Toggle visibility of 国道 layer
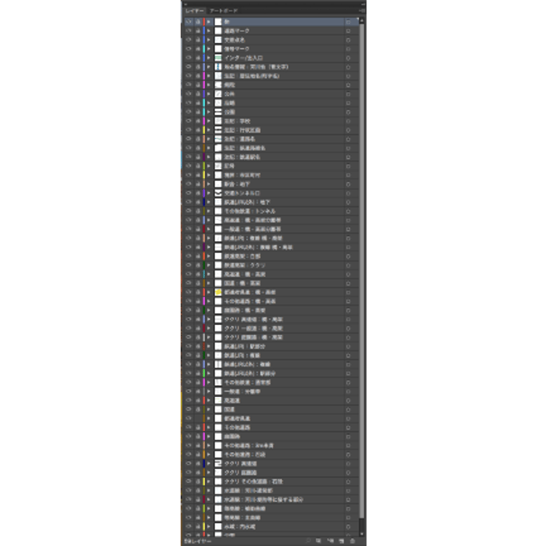Image resolution: width=546 pixels, height=546 pixels. 188,409
